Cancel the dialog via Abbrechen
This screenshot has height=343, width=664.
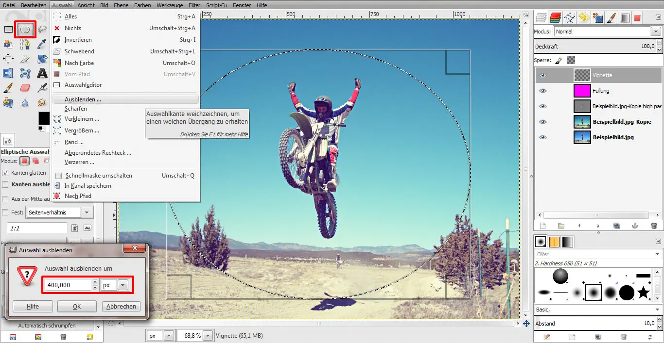121,306
